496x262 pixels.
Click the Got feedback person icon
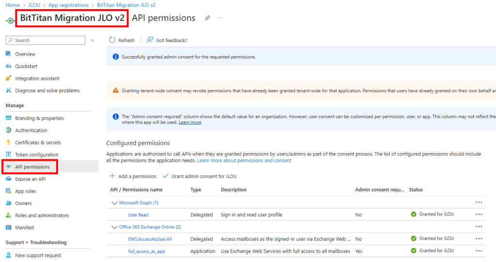tap(150, 40)
